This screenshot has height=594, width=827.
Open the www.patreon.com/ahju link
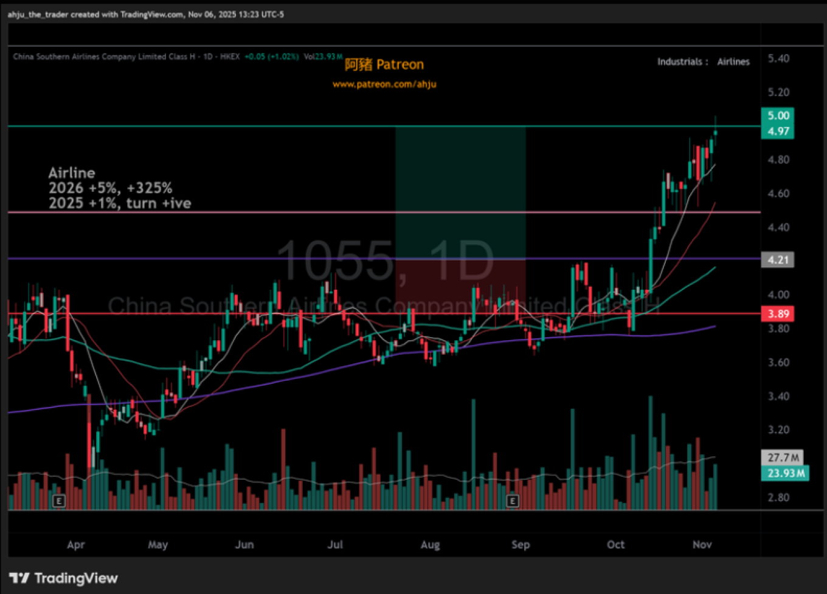pos(384,84)
